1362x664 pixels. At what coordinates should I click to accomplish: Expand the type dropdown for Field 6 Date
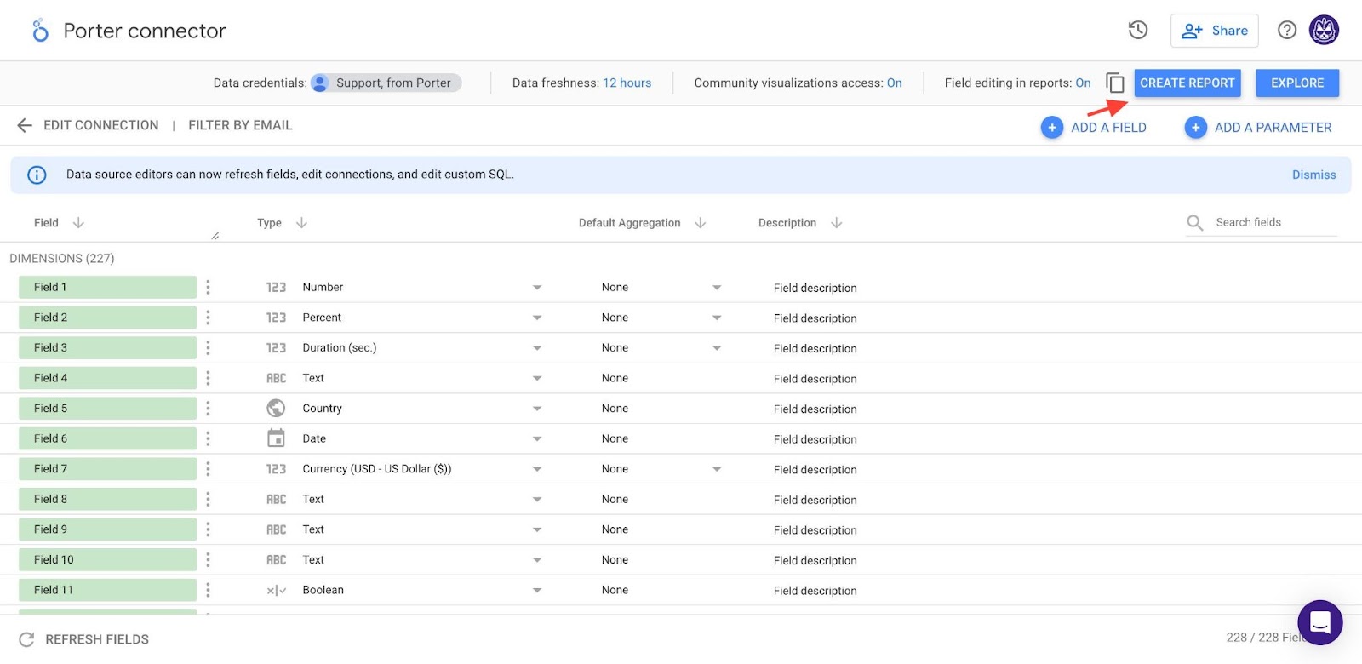[x=537, y=439]
